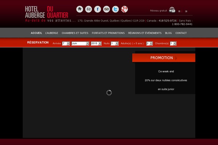This screenshot has width=218, height=145.
Task: Open the arrival month dropdown showing Juin
Action: [80, 43]
